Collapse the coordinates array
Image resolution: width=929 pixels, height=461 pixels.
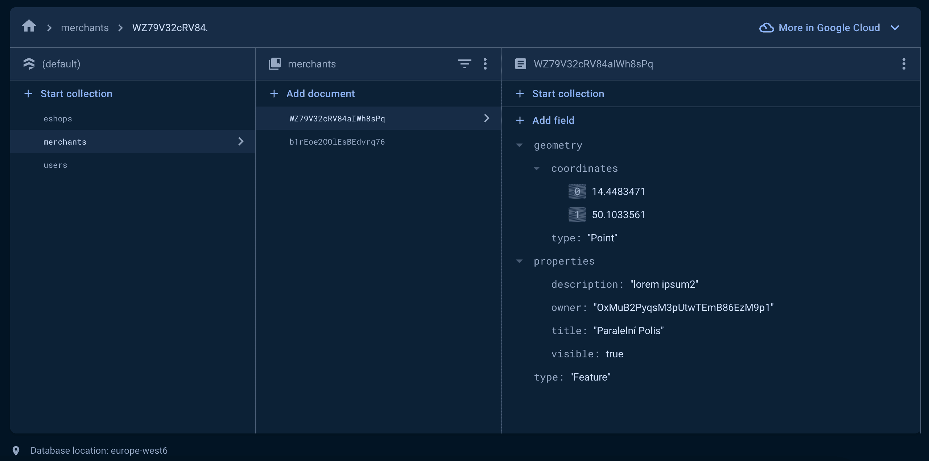537,168
